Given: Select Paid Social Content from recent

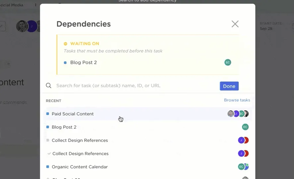Looking at the screenshot, I should [148, 114].
